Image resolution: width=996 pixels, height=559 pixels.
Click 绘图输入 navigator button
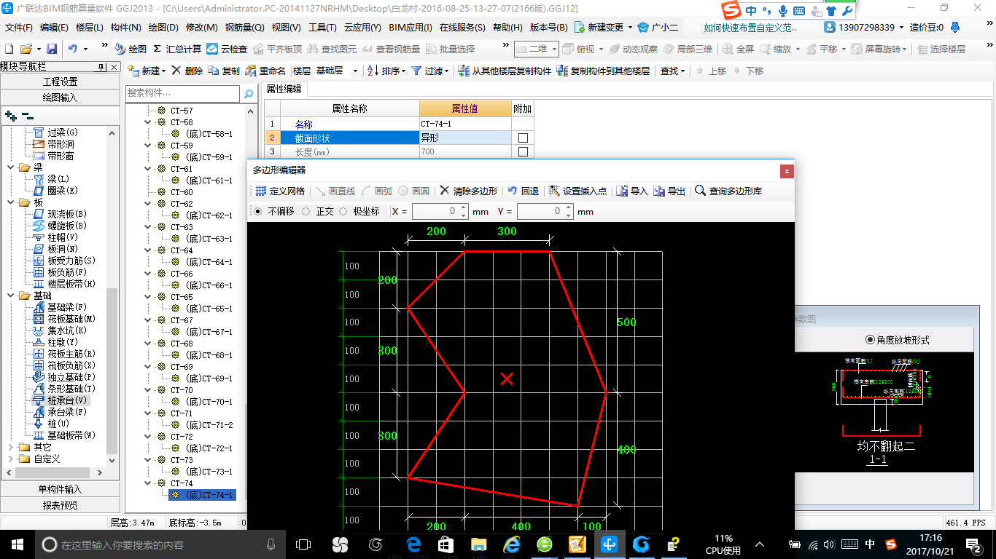pyautogui.click(x=60, y=97)
